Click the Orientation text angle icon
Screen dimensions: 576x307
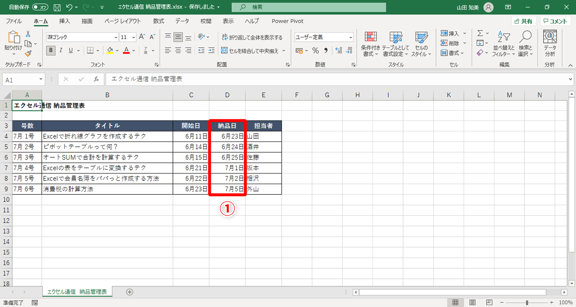202,37
